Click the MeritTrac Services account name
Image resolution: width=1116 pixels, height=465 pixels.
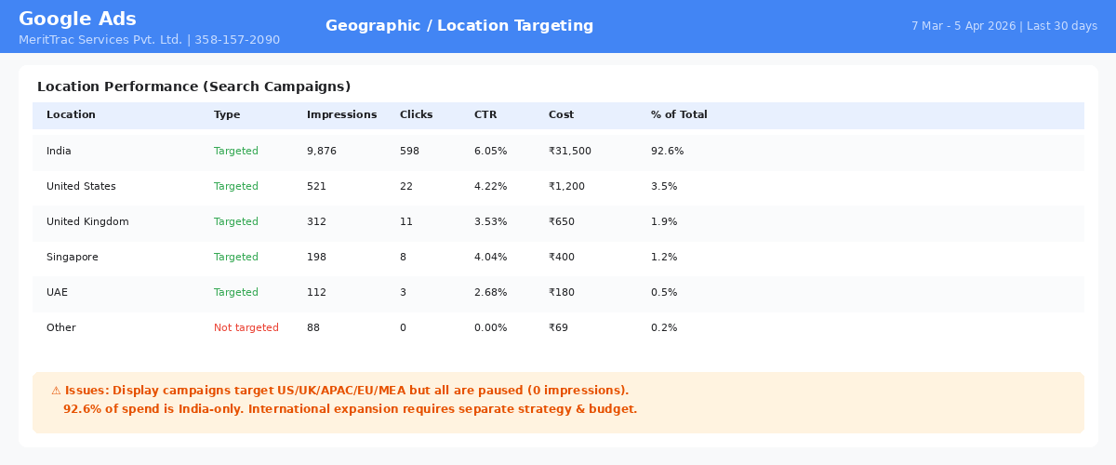click(x=149, y=40)
